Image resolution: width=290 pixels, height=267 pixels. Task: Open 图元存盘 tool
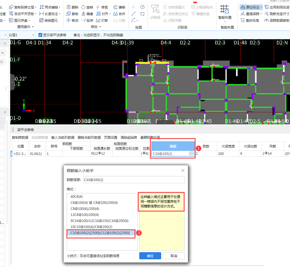[19, 20]
